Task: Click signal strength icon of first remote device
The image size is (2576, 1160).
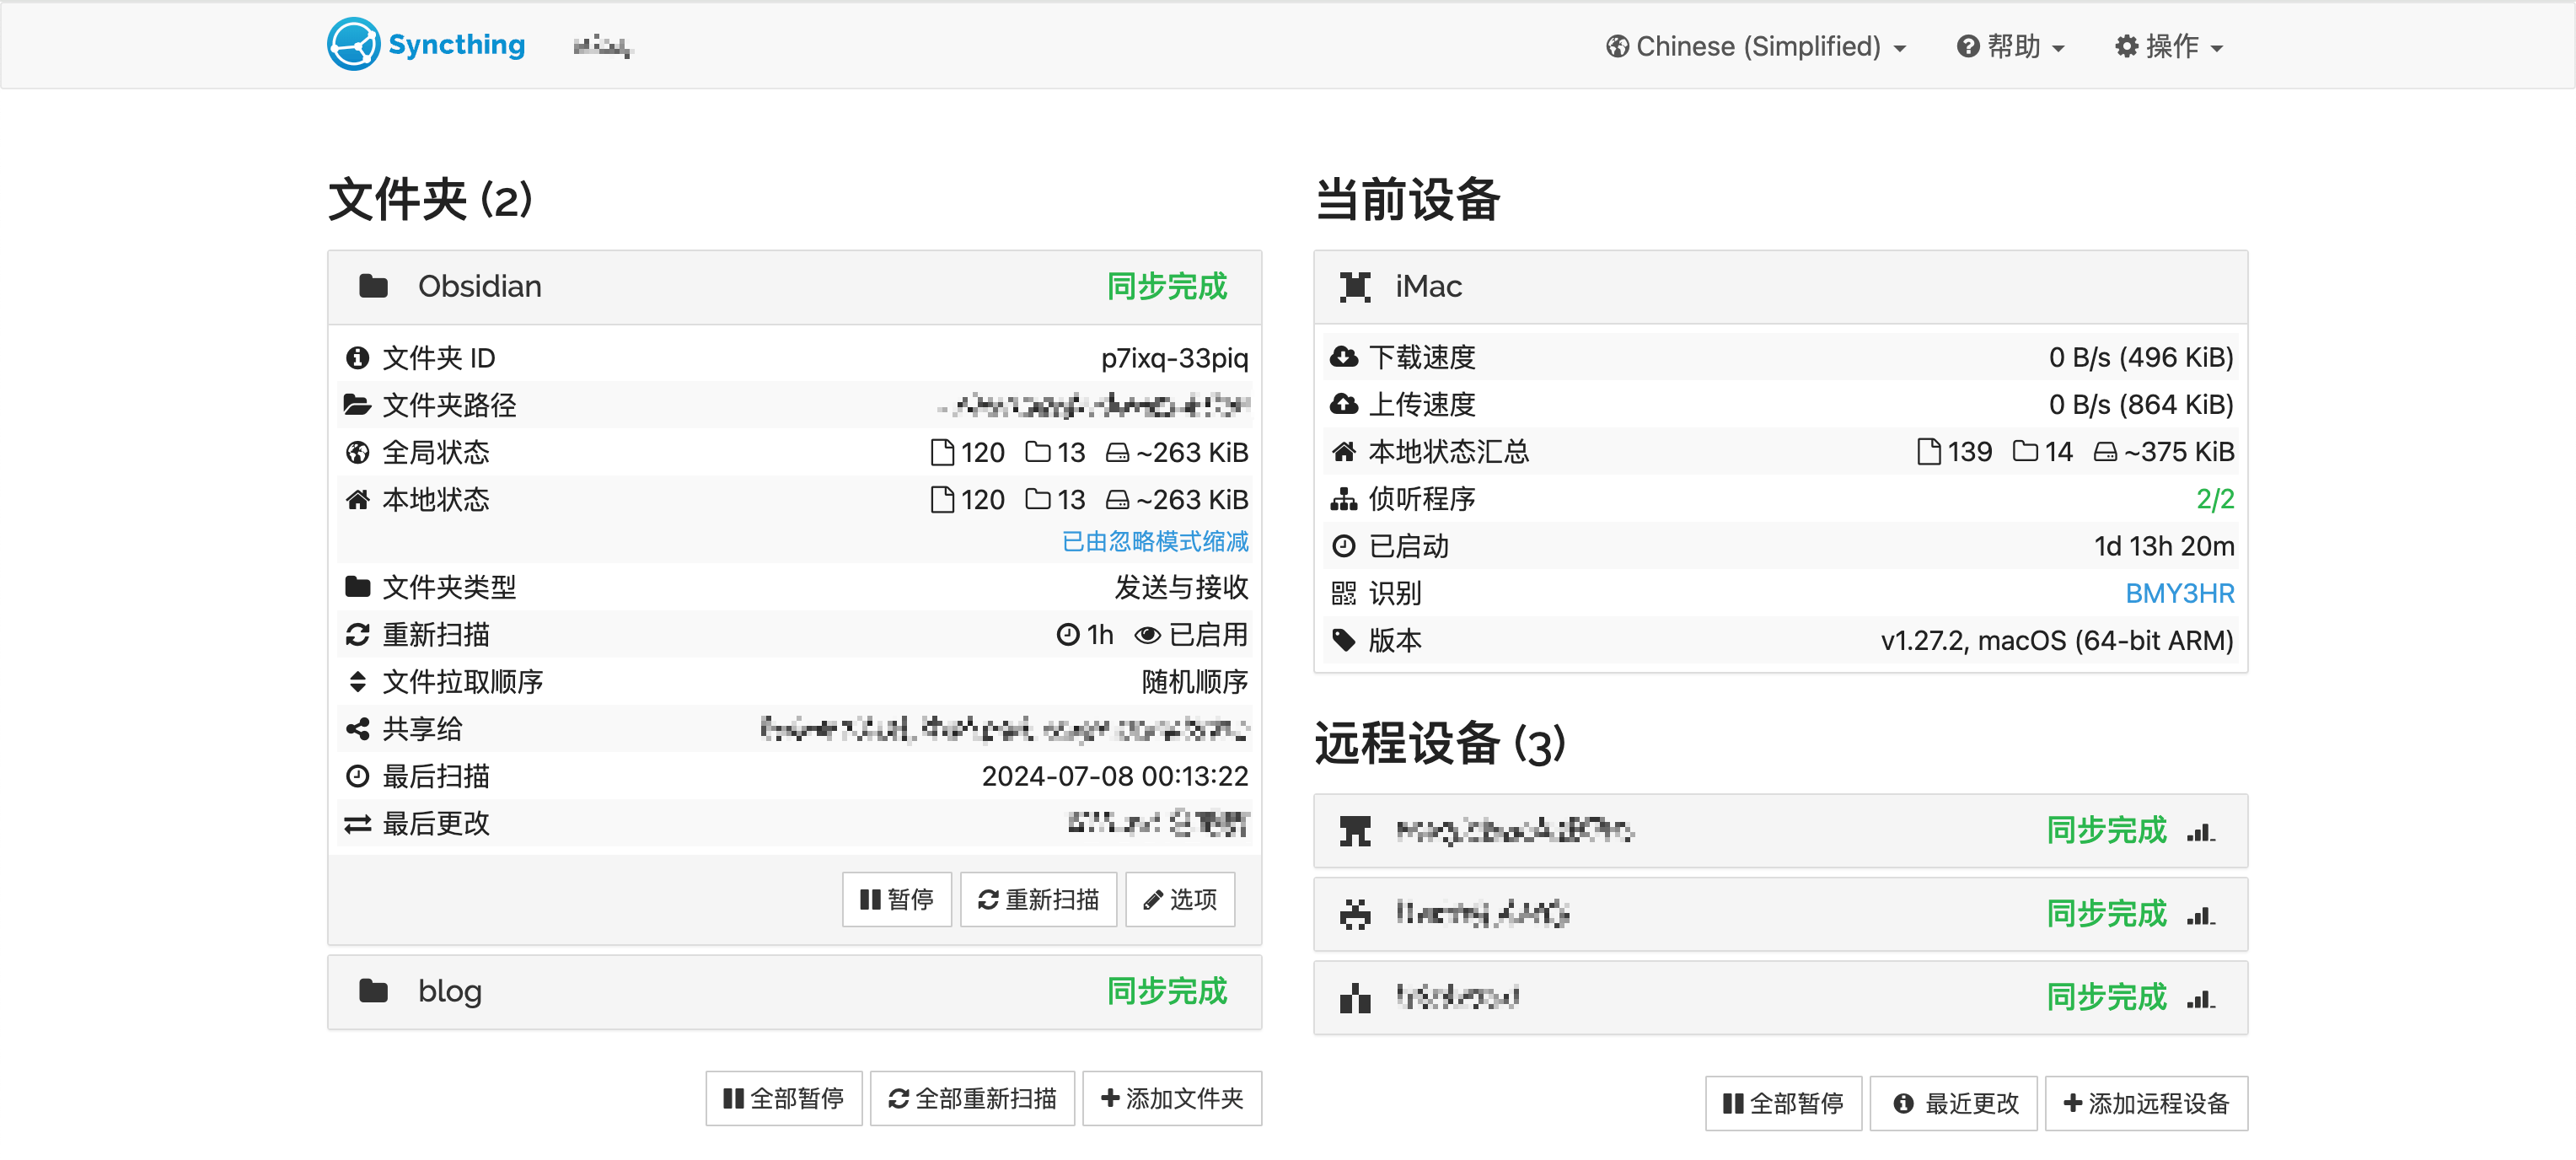Action: click(2200, 832)
